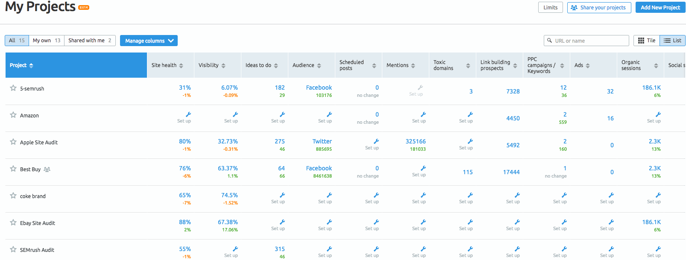Switch to List view
Viewport: 686px width, 260px height.
673,41
